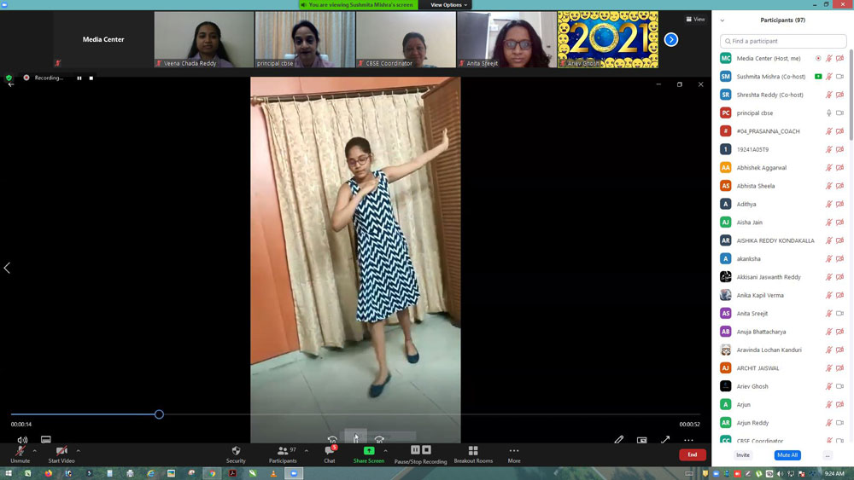854x480 pixels.
Task: Toggle the Participants panel button
Action: (283, 454)
